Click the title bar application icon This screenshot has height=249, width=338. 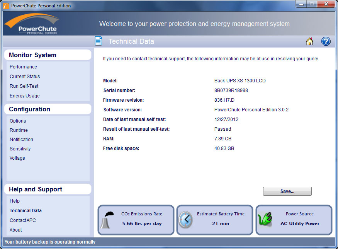[x=6, y=6]
